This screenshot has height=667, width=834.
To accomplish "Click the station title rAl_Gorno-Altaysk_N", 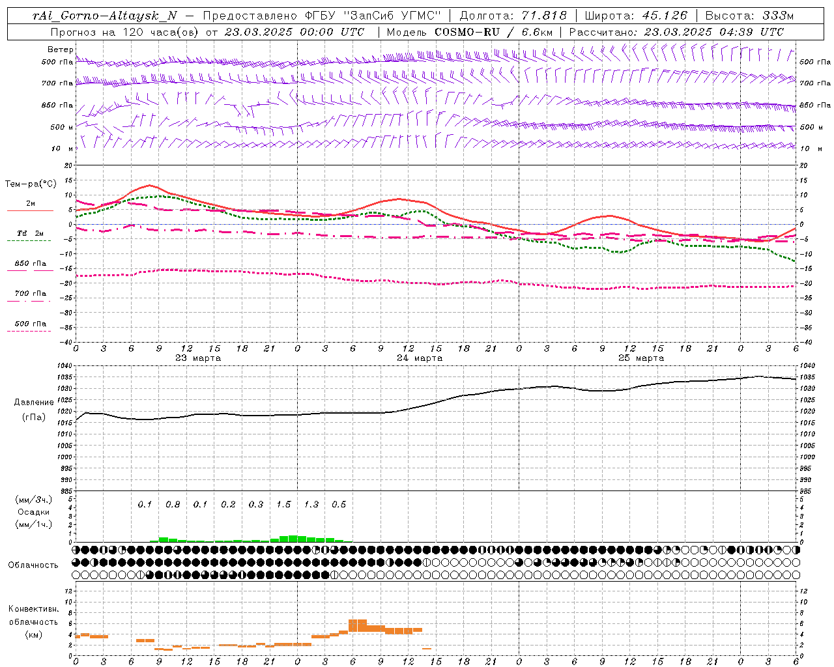I will click(104, 16).
